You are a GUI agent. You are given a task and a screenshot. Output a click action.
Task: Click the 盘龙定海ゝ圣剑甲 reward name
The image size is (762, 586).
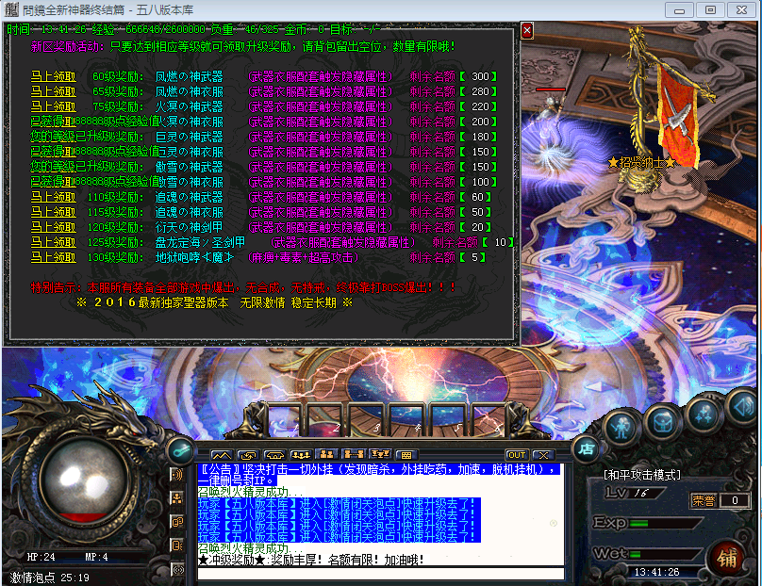(200, 243)
